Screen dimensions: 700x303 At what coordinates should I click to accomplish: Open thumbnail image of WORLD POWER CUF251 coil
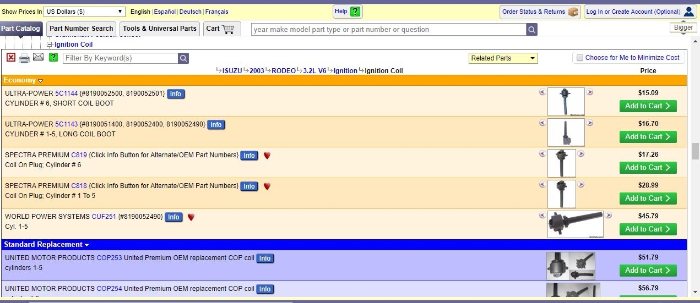point(576,224)
